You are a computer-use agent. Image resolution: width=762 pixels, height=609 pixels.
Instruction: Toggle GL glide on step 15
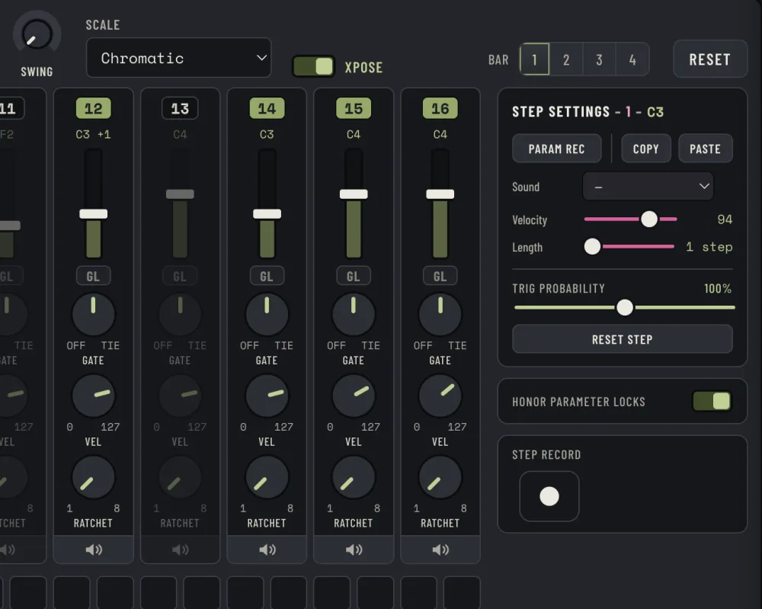pos(354,276)
